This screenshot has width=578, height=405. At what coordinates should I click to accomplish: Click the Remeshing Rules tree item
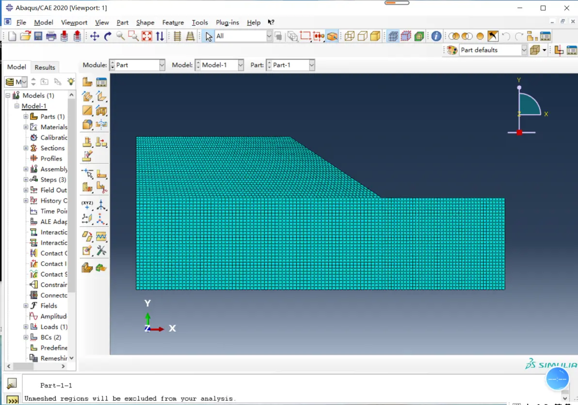point(54,358)
